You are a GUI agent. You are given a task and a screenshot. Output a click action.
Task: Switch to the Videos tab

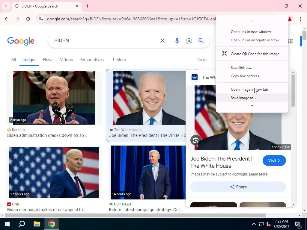[x=66, y=60]
